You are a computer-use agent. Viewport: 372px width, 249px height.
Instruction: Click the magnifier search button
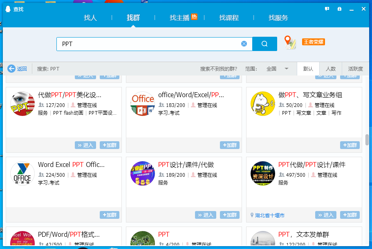[264, 44]
